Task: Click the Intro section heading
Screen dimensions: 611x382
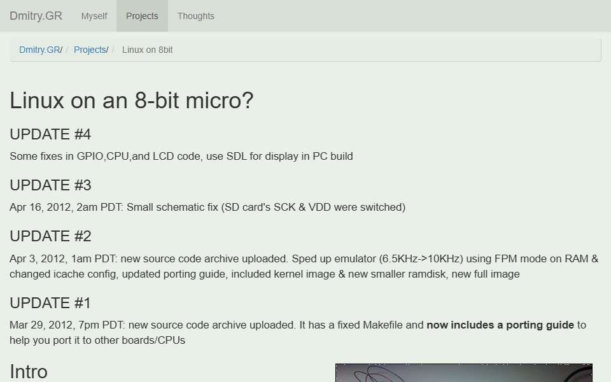Action: [29, 371]
